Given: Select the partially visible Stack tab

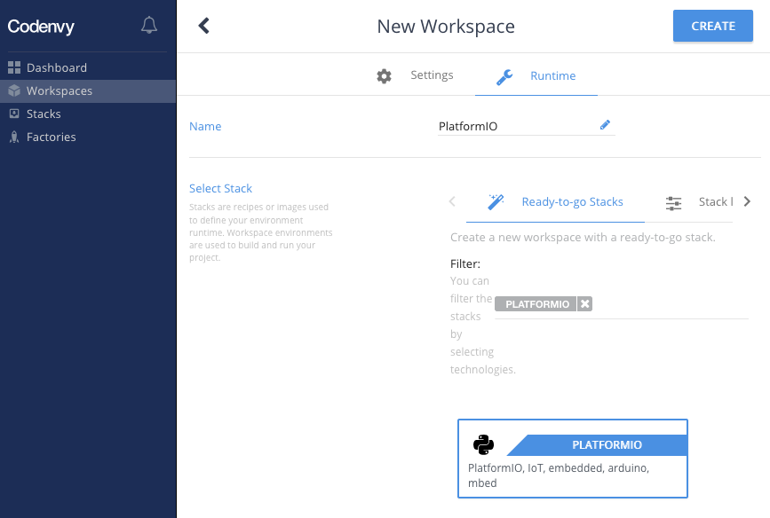Looking at the screenshot, I should (x=699, y=202).
